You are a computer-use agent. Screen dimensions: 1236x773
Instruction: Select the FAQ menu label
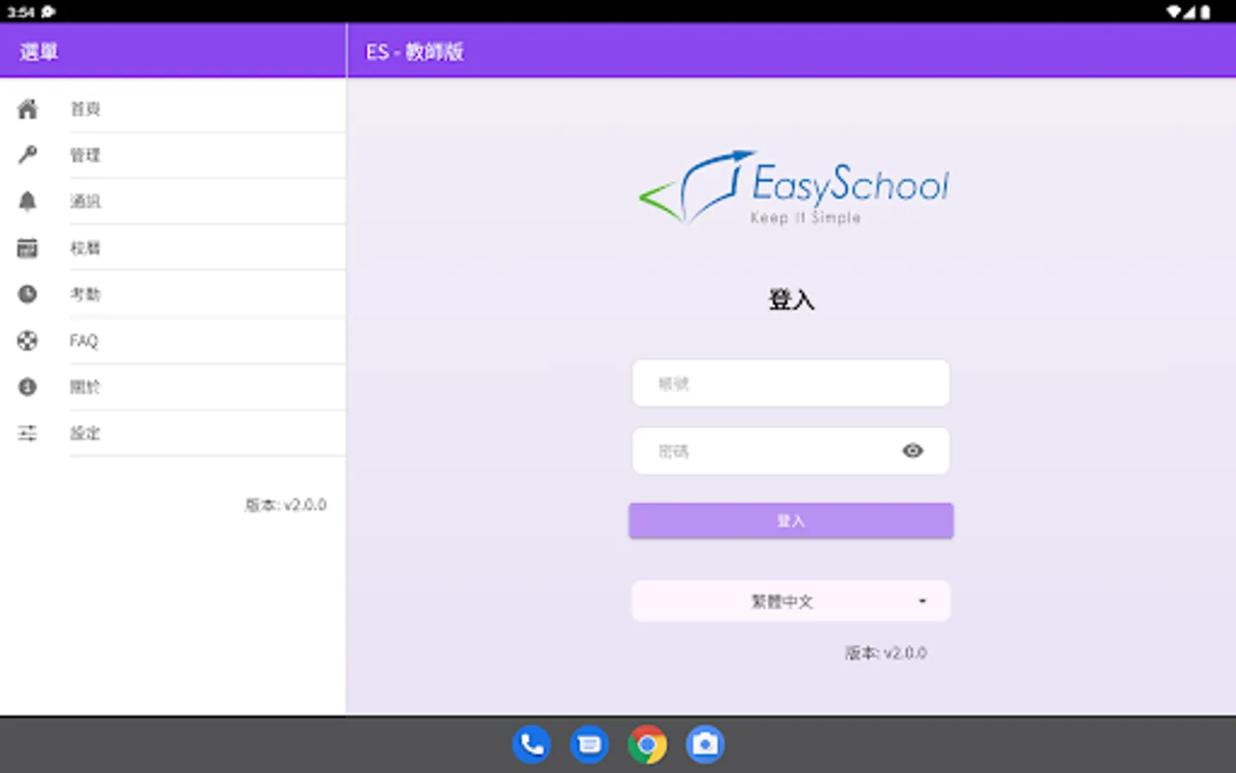tap(84, 341)
